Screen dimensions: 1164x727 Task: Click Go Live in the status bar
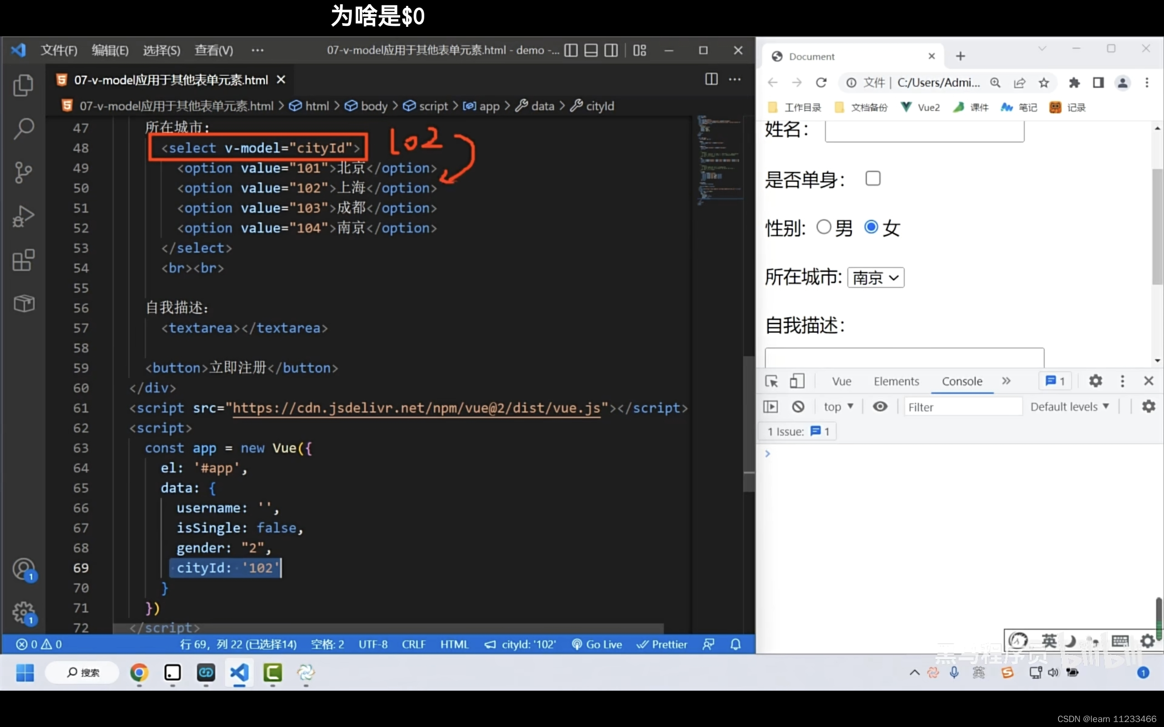pyautogui.click(x=597, y=644)
